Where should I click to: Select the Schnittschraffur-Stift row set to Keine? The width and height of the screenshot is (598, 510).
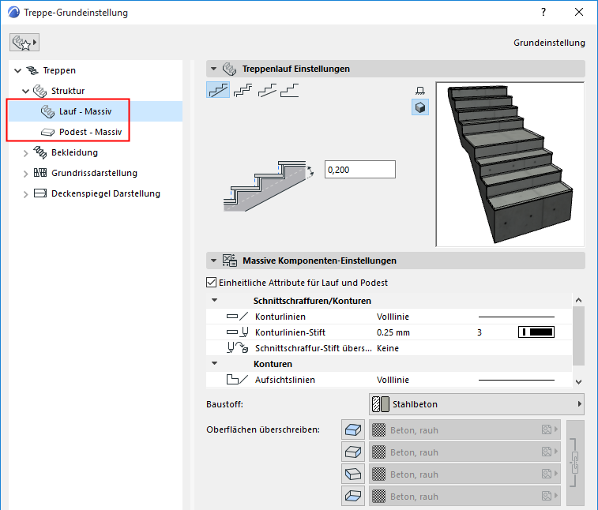pos(389,348)
